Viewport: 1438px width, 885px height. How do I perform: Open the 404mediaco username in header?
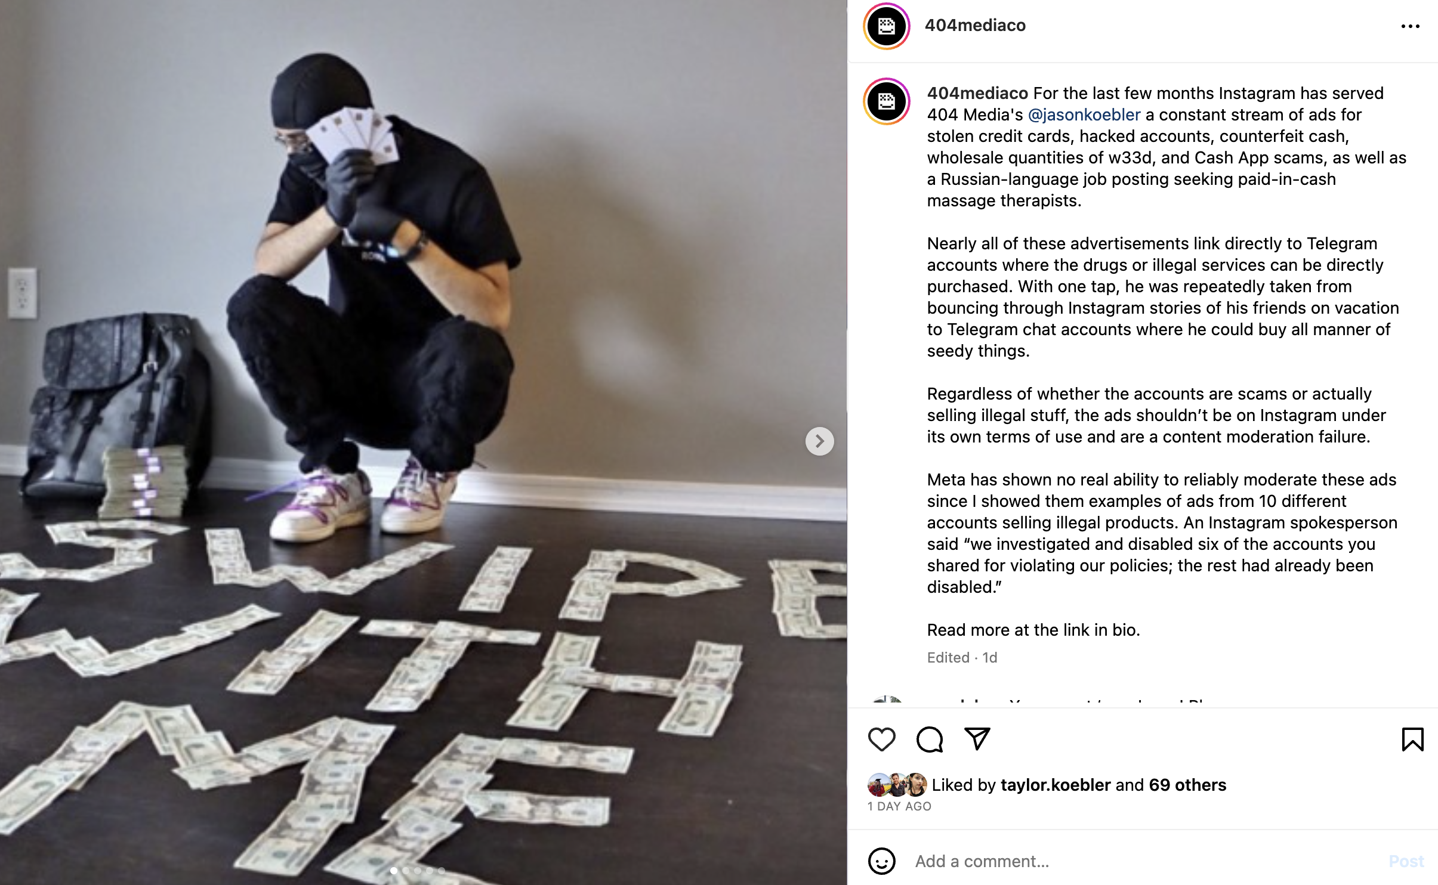(975, 26)
